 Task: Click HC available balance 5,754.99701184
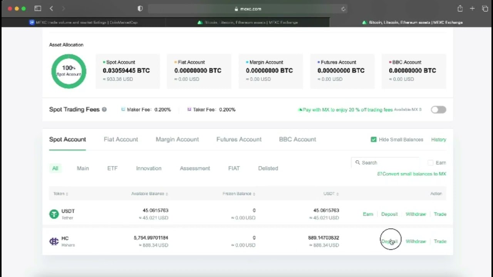(x=151, y=238)
